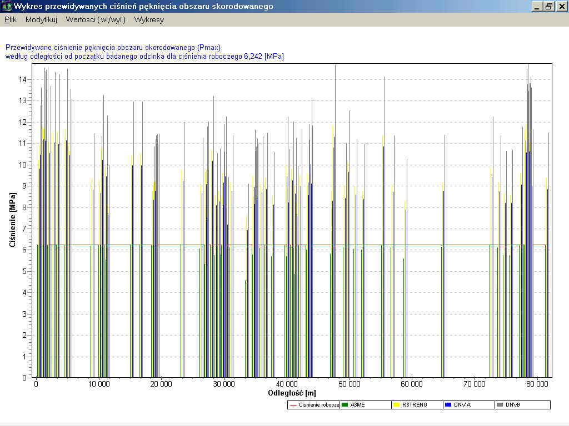This screenshot has width=569, height=426.
Task: Click the window title text in the title bar
Action: click(x=143, y=6)
